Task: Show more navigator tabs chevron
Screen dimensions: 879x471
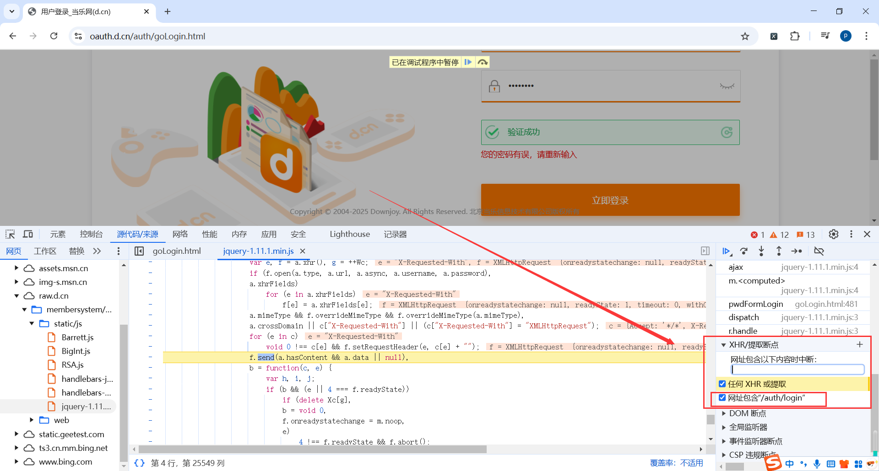Action: [97, 251]
